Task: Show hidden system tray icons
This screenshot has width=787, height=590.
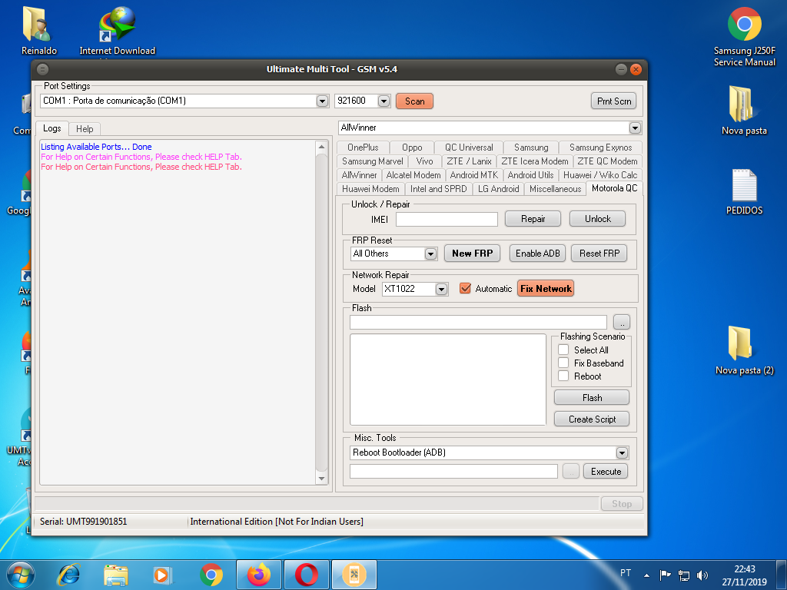Action: click(x=646, y=575)
